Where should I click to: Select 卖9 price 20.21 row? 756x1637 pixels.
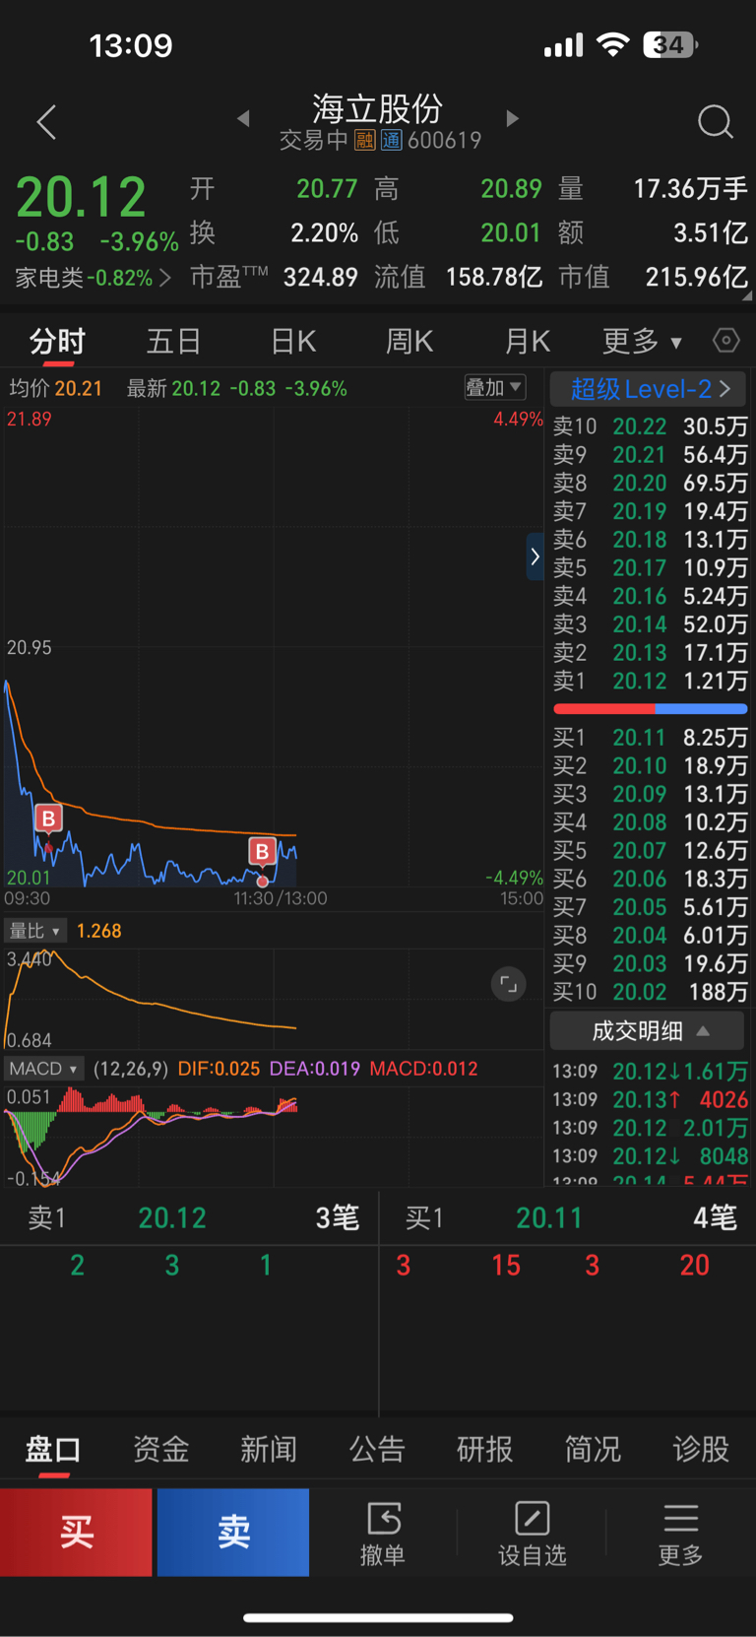point(650,455)
